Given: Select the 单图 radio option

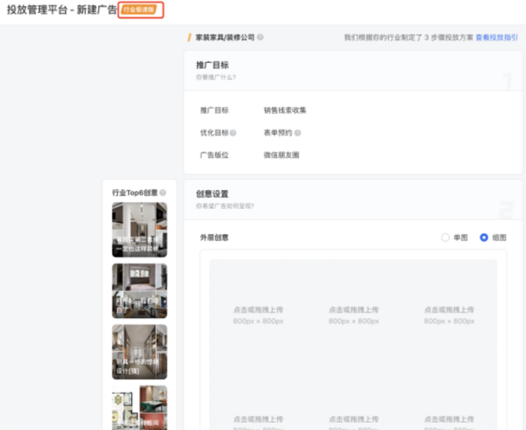Looking at the screenshot, I should click(445, 237).
